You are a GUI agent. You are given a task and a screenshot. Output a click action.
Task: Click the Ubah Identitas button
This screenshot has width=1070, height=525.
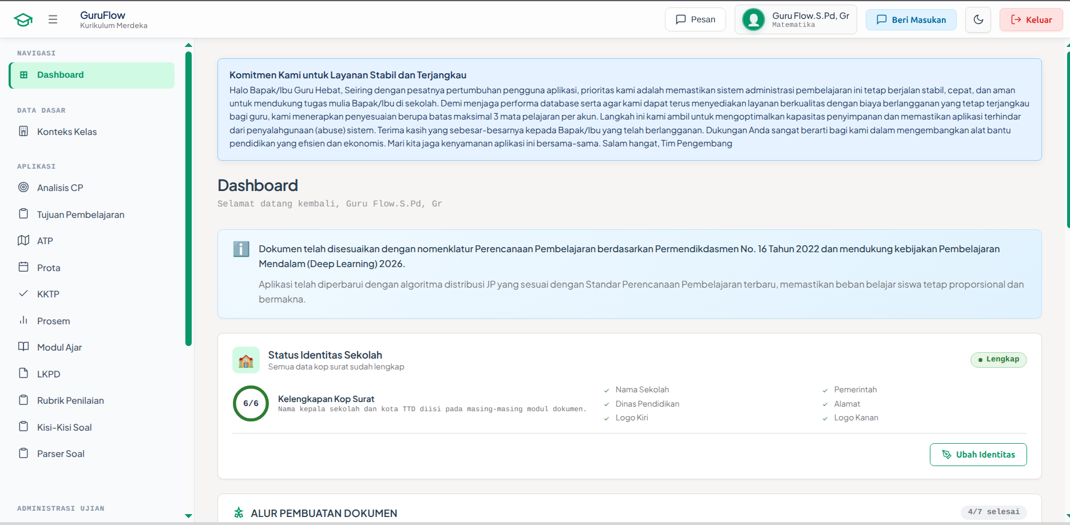tap(978, 455)
